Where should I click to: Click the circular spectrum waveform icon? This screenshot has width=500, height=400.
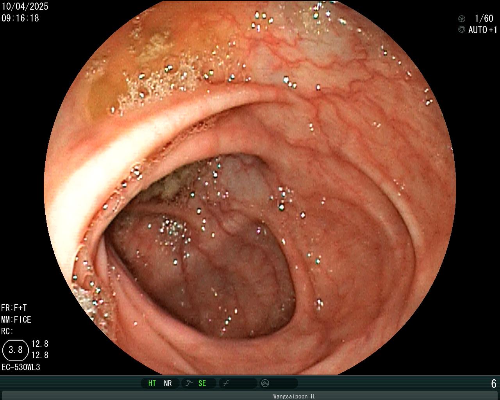[265, 383]
